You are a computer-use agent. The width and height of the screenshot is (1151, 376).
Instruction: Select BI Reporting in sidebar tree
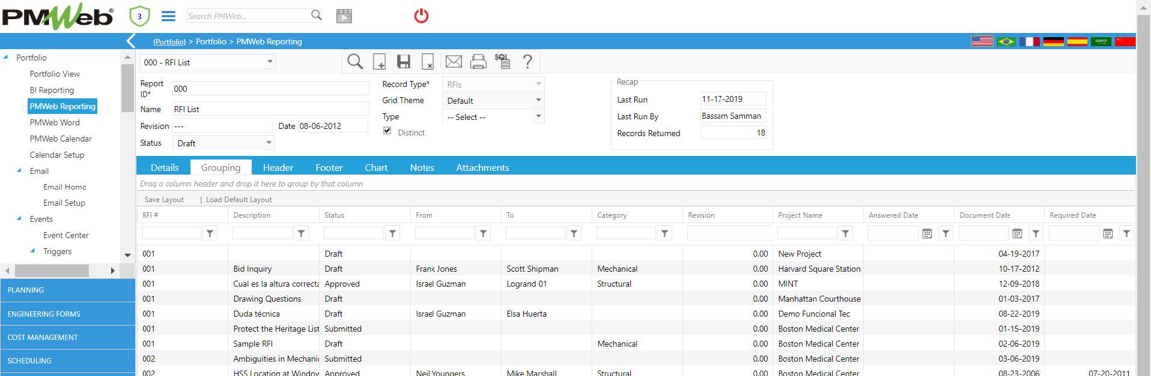point(52,90)
